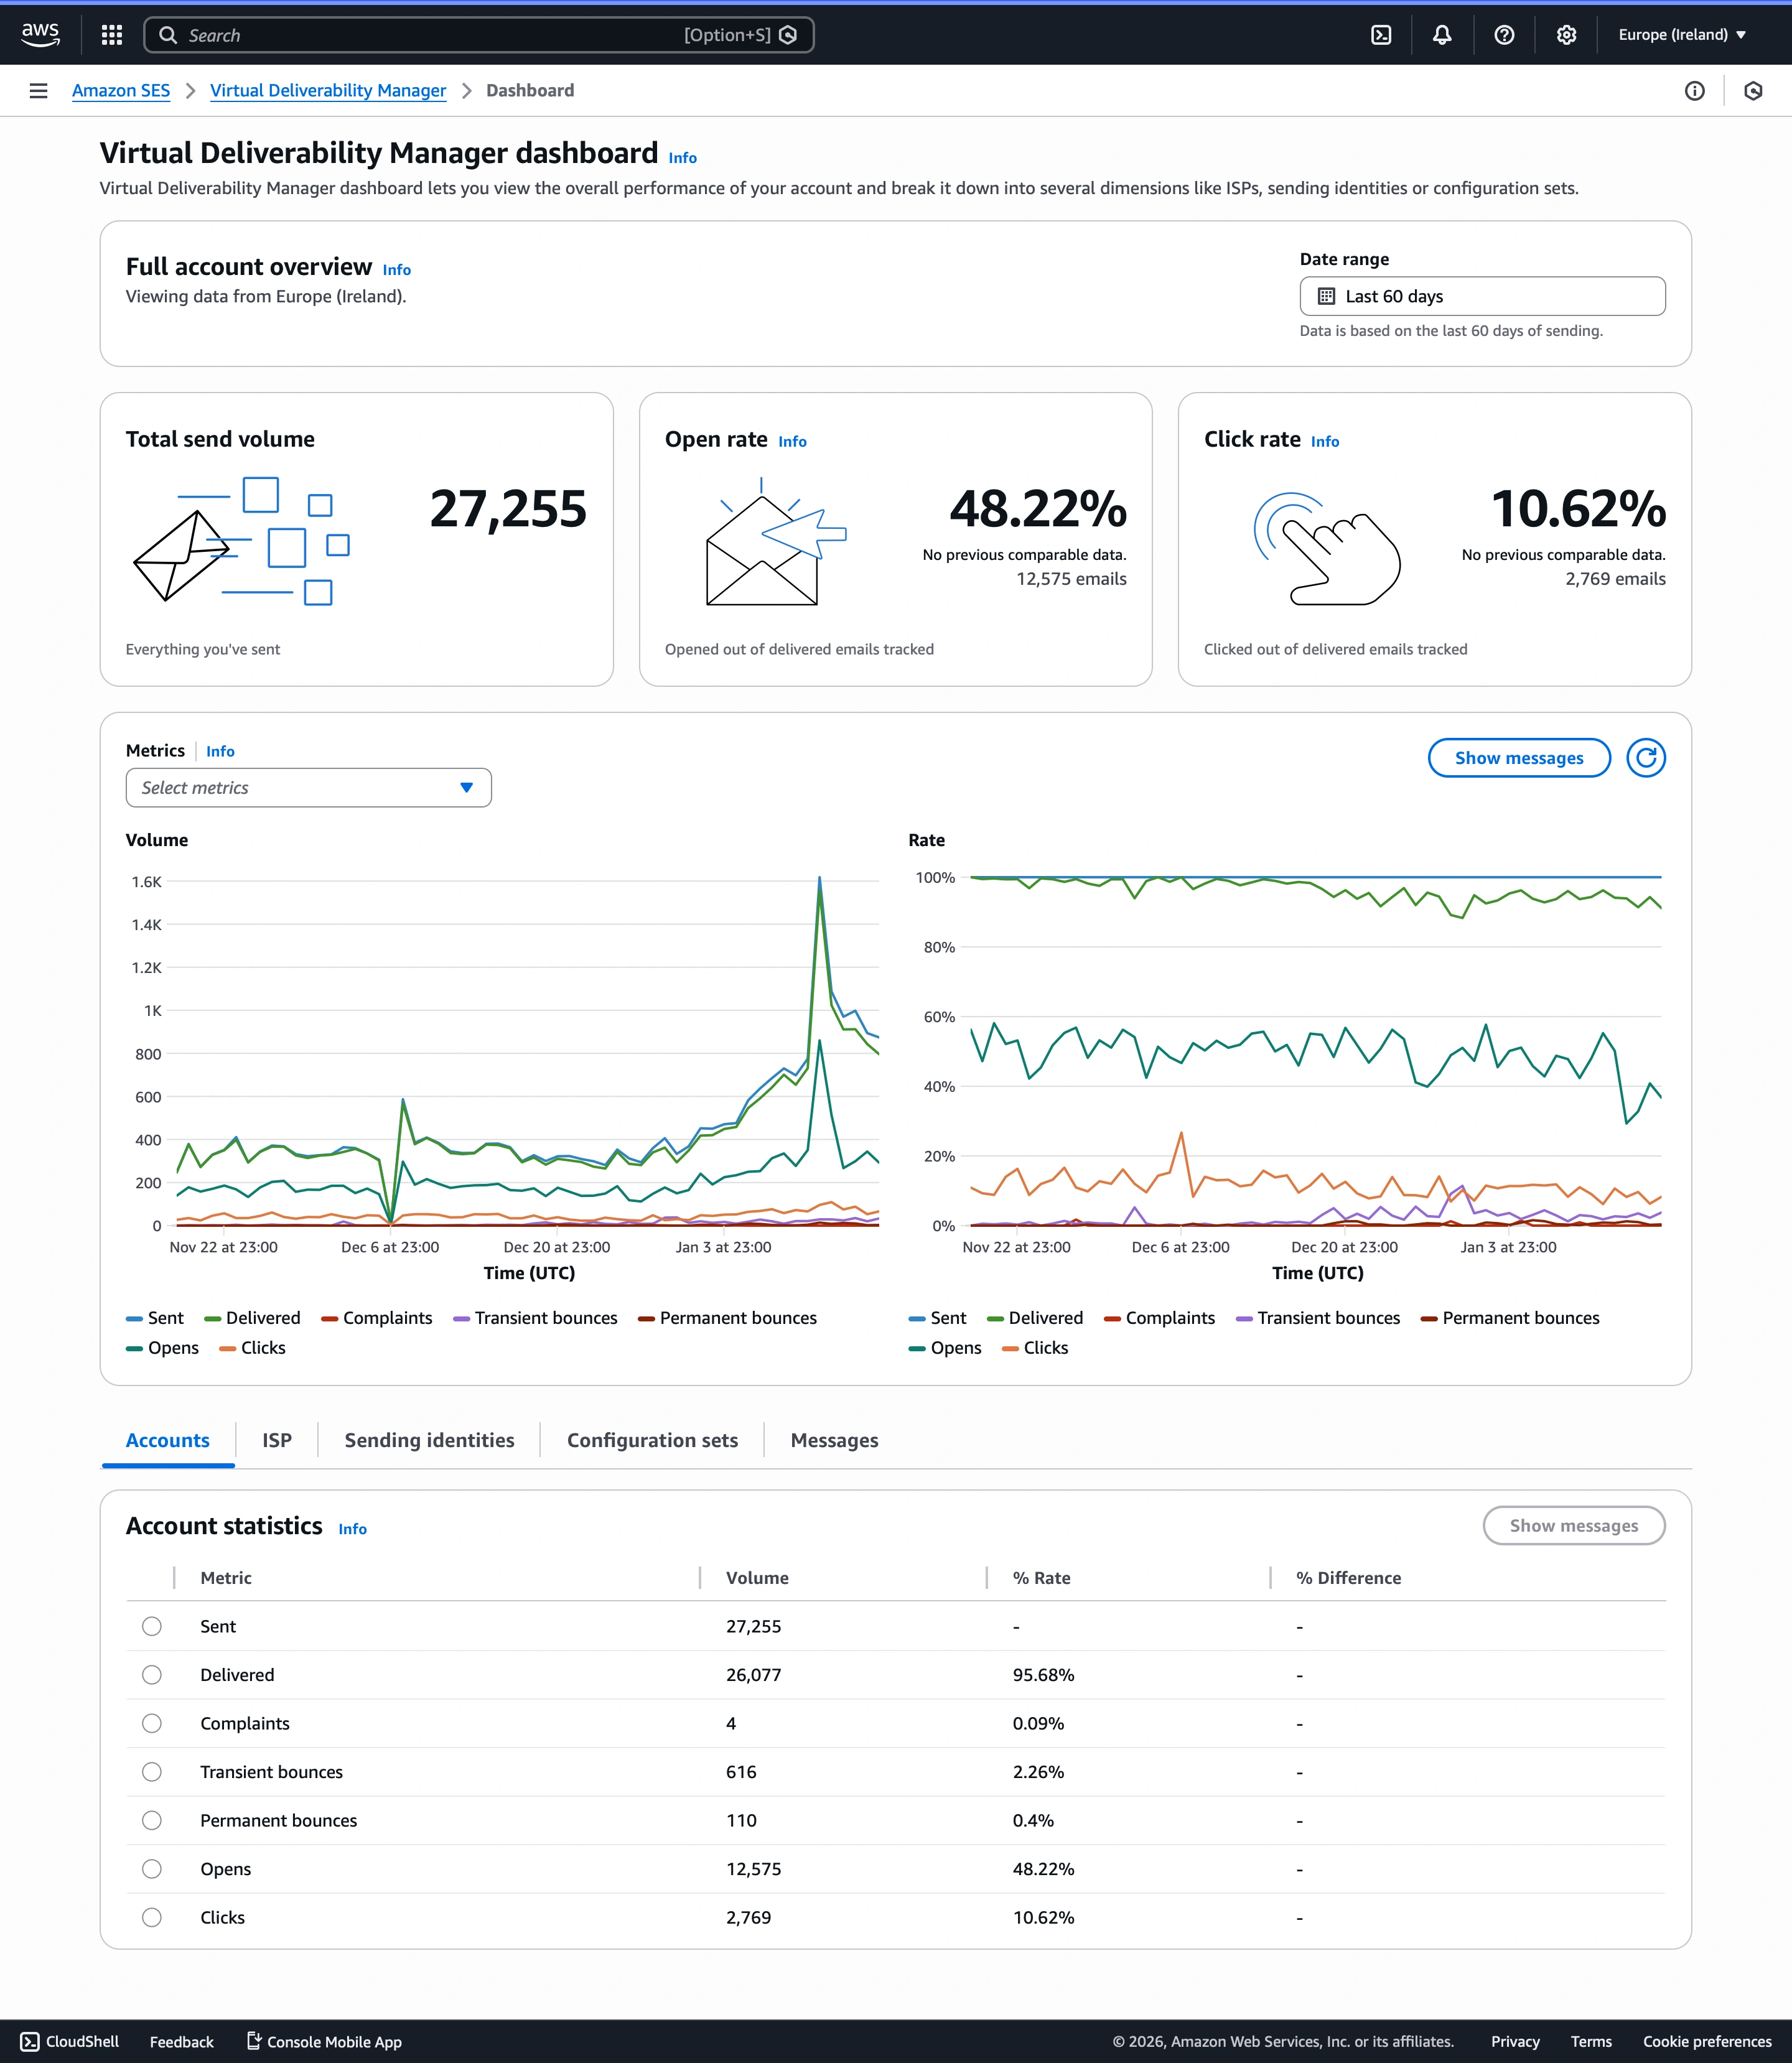Image resolution: width=1792 pixels, height=2063 pixels.
Task: Select the radio button for the Delivered metric
Action: (152, 1674)
